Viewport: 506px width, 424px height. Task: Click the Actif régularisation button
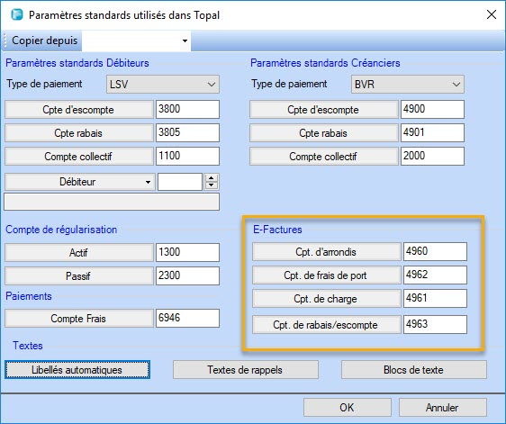(x=78, y=252)
